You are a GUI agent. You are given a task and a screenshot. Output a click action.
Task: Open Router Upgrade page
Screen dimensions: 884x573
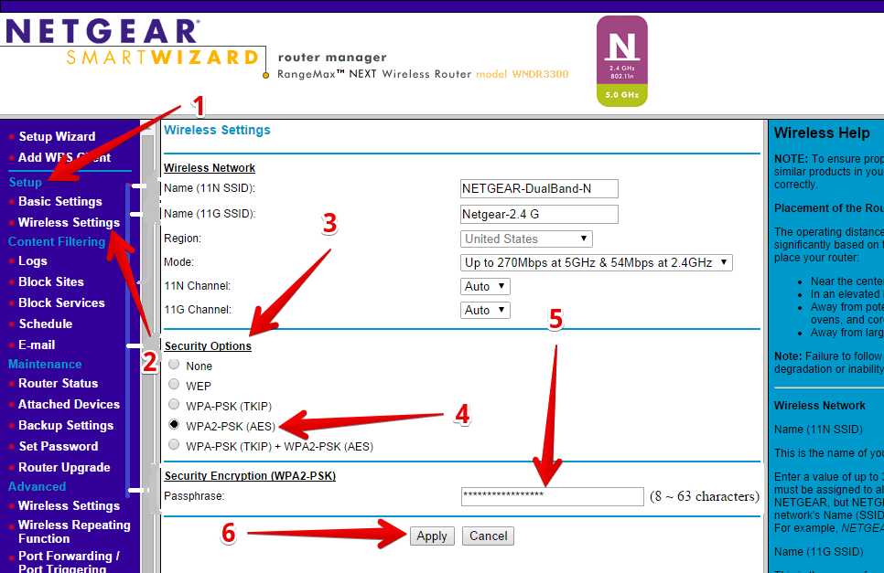(x=64, y=468)
